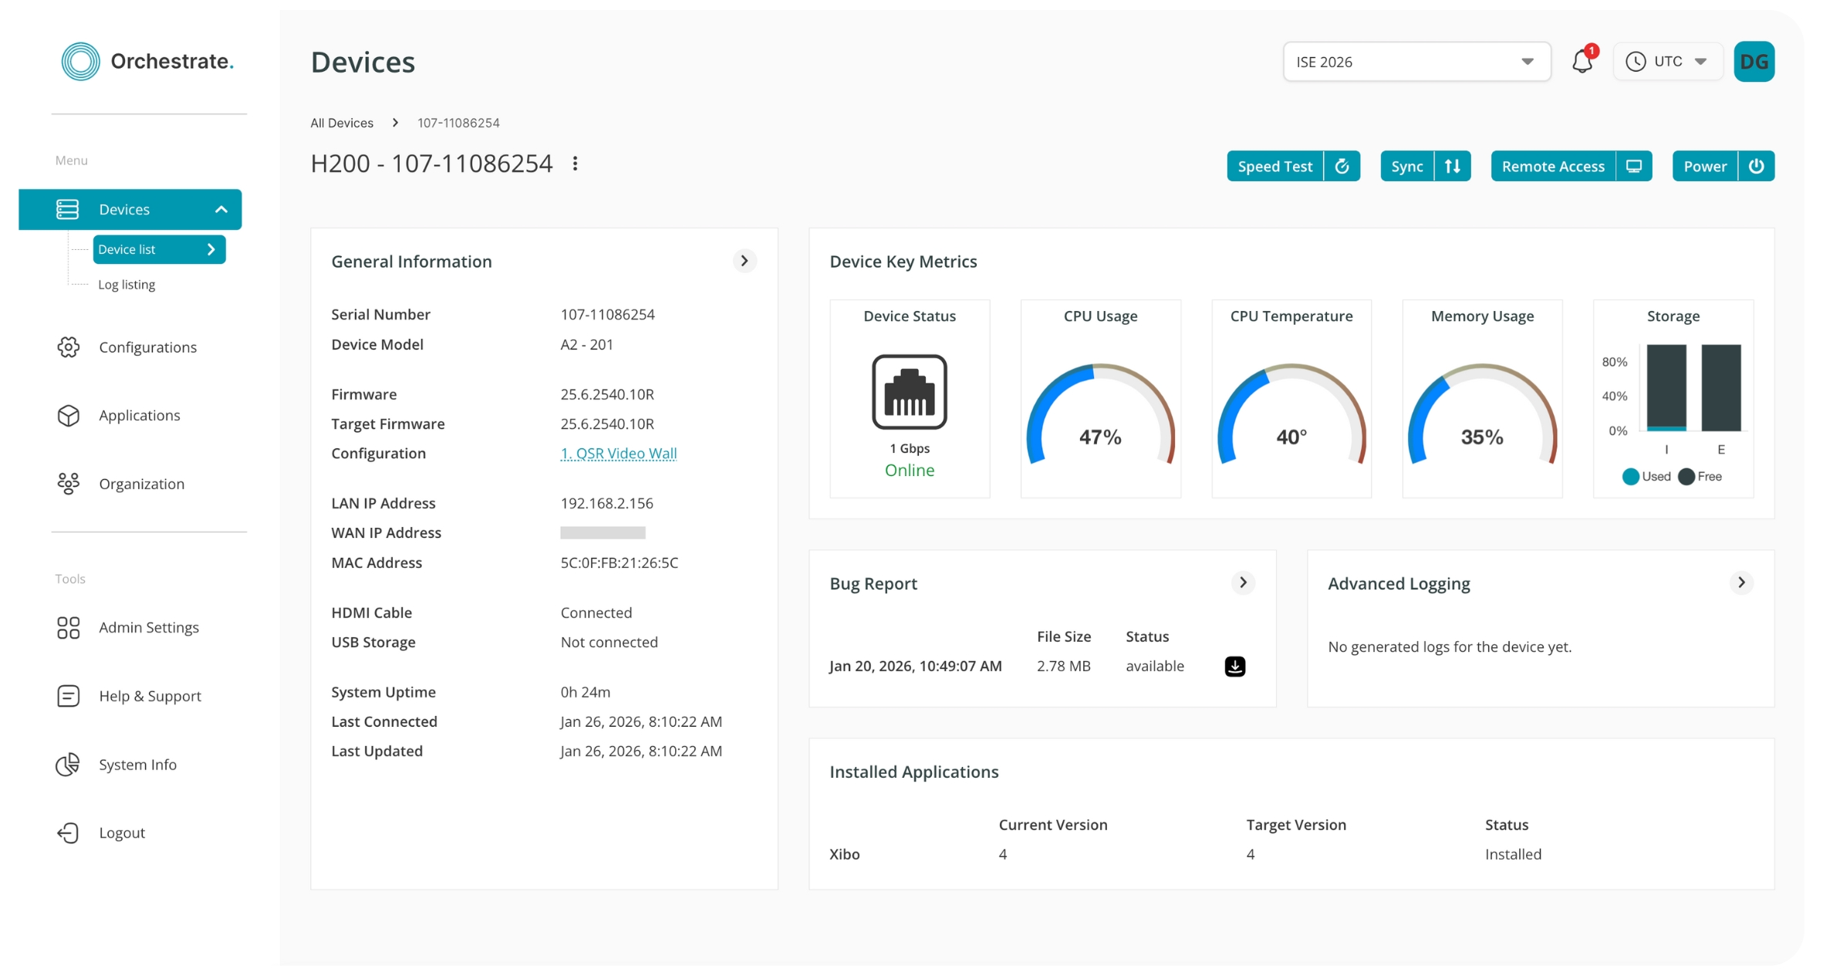
Task: Expand the Advanced Logging panel
Action: tap(1740, 583)
